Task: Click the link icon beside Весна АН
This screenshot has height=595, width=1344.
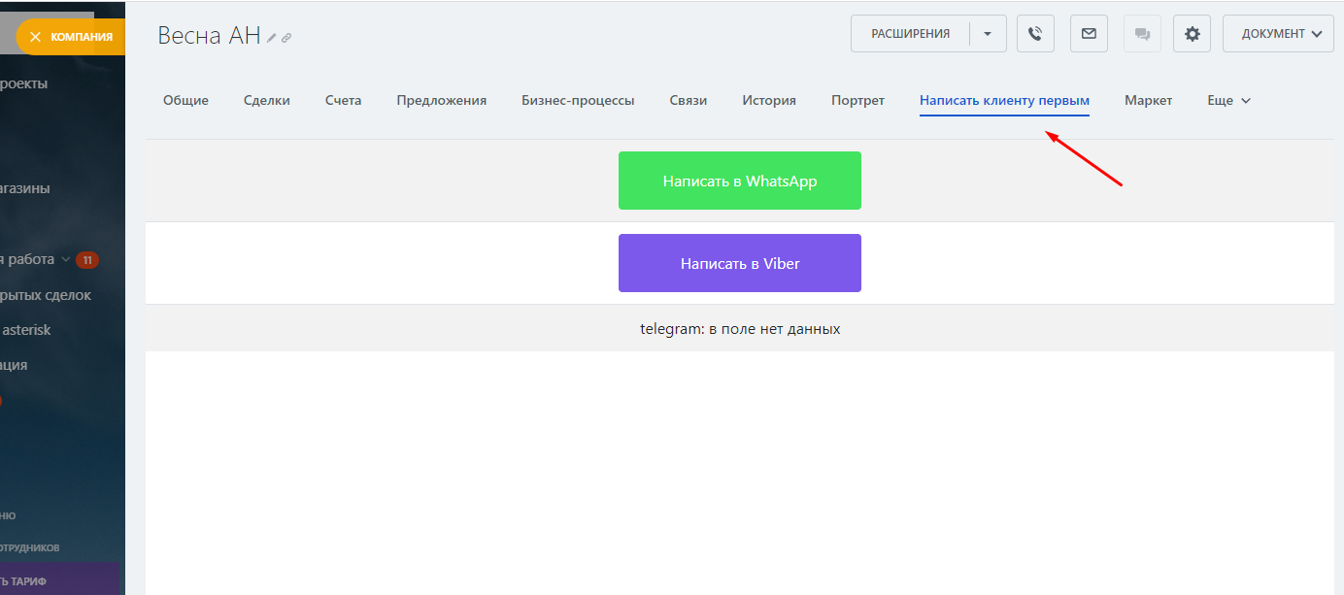Action: (286, 38)
